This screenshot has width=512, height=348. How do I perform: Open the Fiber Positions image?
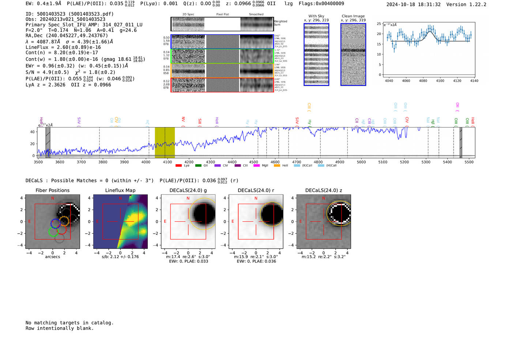click(x=53, y=221)
